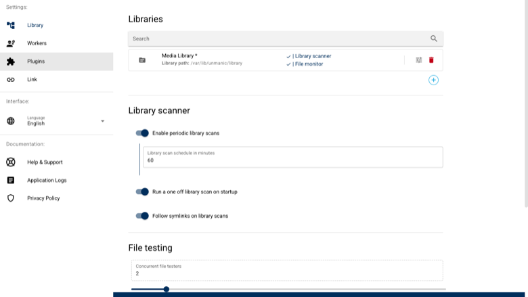Open the Link settings page

click(x=57, y=80)
